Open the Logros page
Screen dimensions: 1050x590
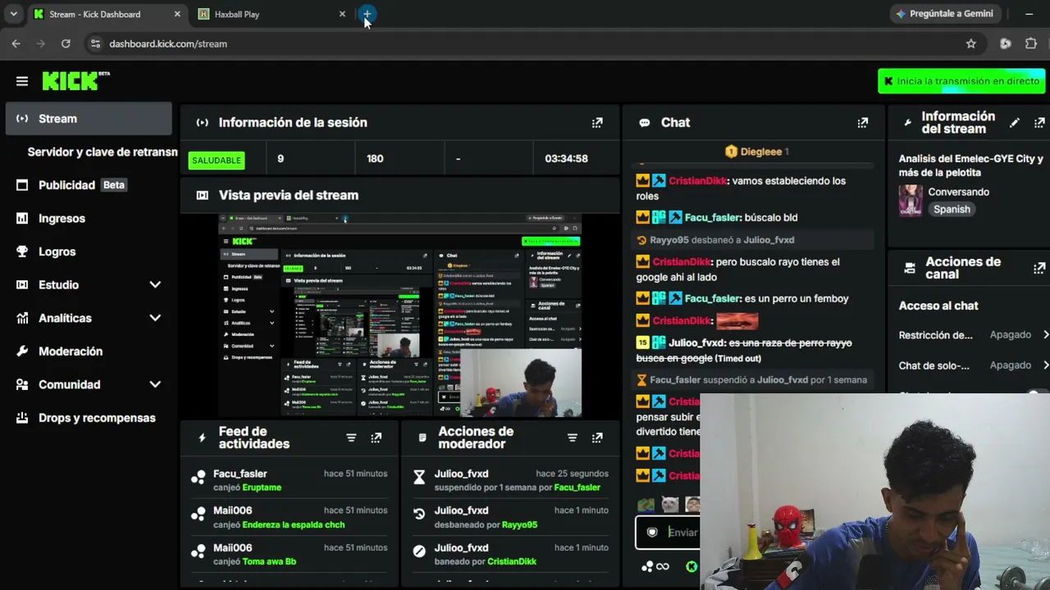89,252
